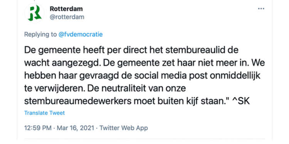Viewport: 289px width, 144px height.
Task: Open the 12:59 PM timestamp link
Action: point(38,128)
